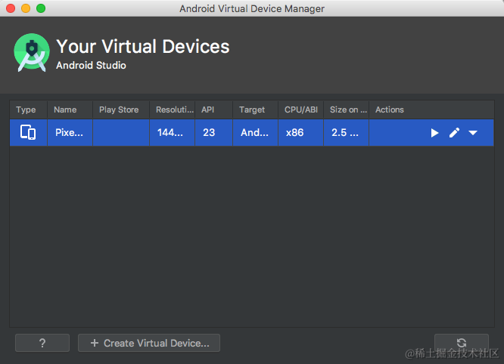Sort by the CPU/ABI column header
The height and width of the screenshot is (364, 504).
[301, 110]
